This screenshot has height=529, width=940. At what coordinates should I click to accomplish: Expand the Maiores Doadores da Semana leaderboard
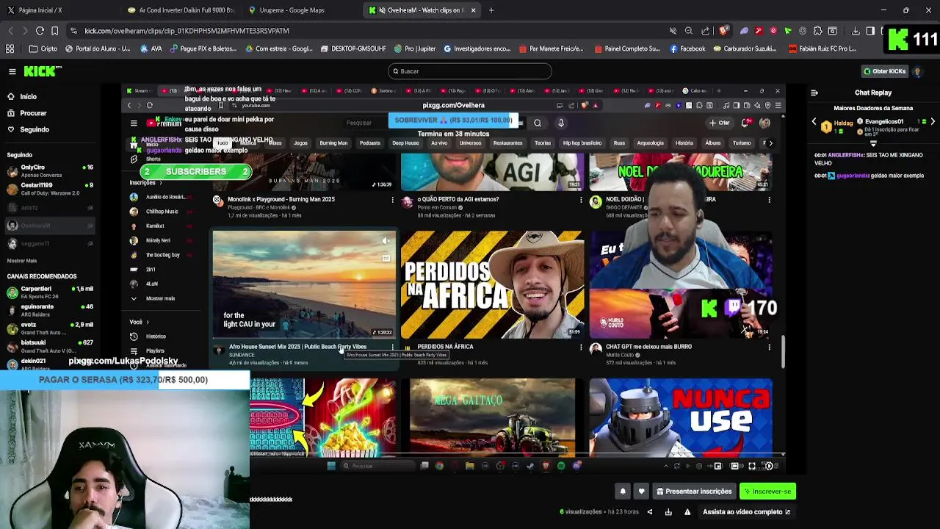873,144
